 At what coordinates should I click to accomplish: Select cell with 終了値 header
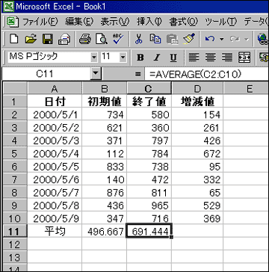tap(149, 102)
